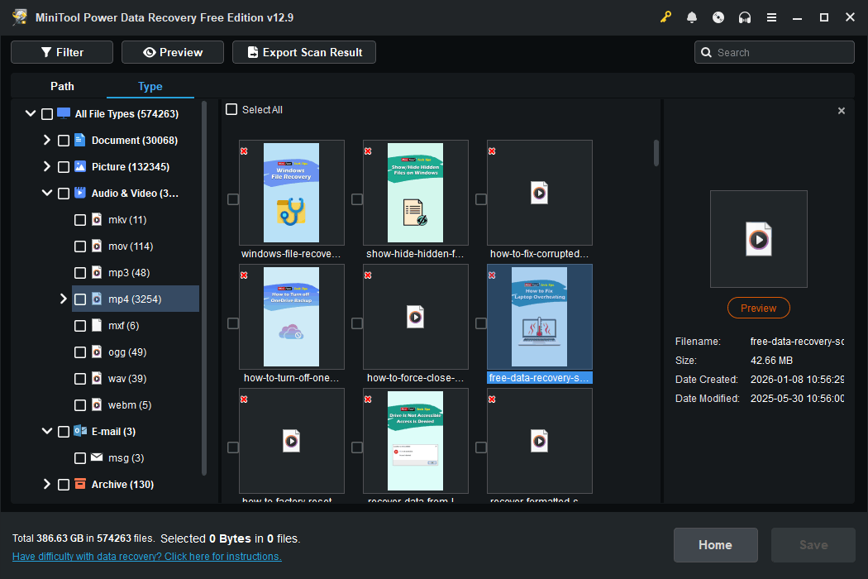Expand the Picture category
The height and width of the screenshot is (579, 868).
(47, 166)
